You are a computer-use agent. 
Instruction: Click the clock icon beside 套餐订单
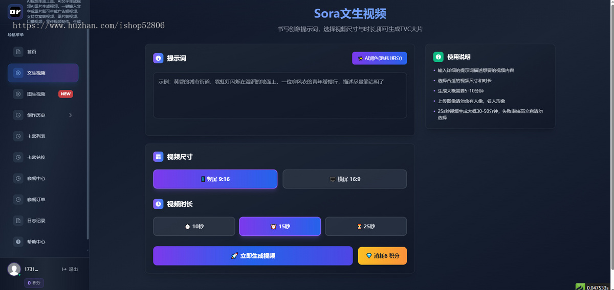(18, 200)
